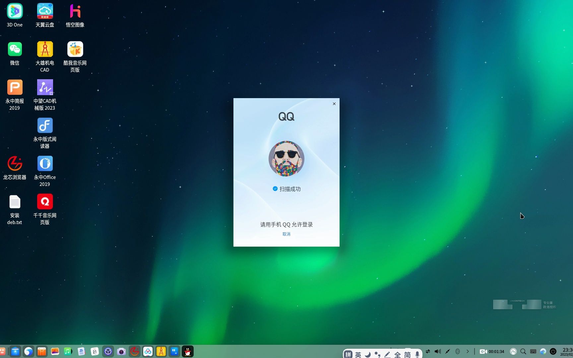Viewport: 573px width, 358px height.
Task: Toggle 全 full-width mode in input bar
Action: tap(398, 355)
